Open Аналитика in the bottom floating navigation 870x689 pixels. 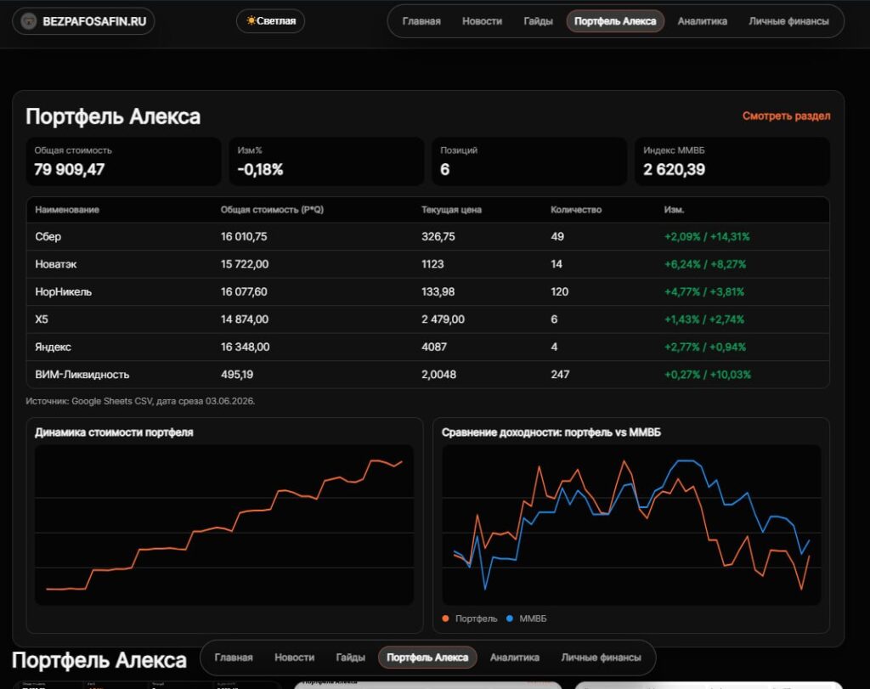pyautogui.click(x=514, y=658)
